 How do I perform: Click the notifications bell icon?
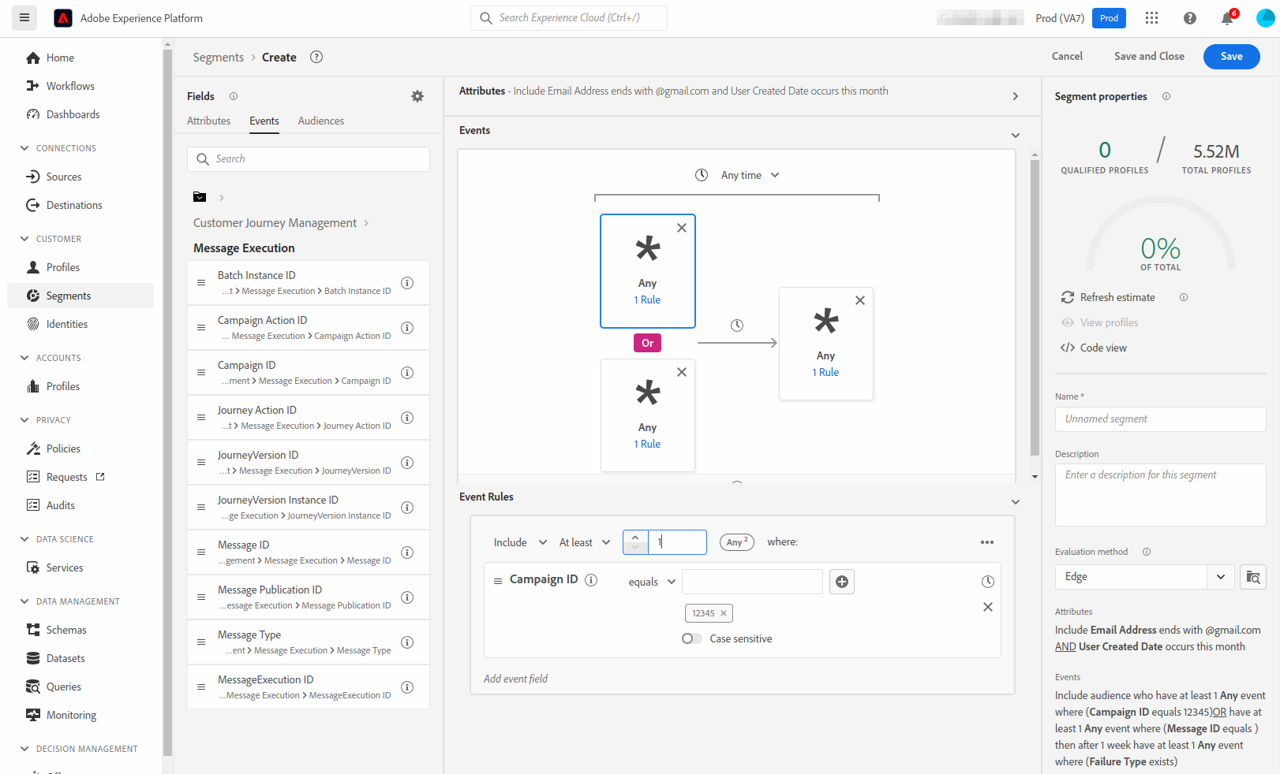click(x=1226, y=18)
